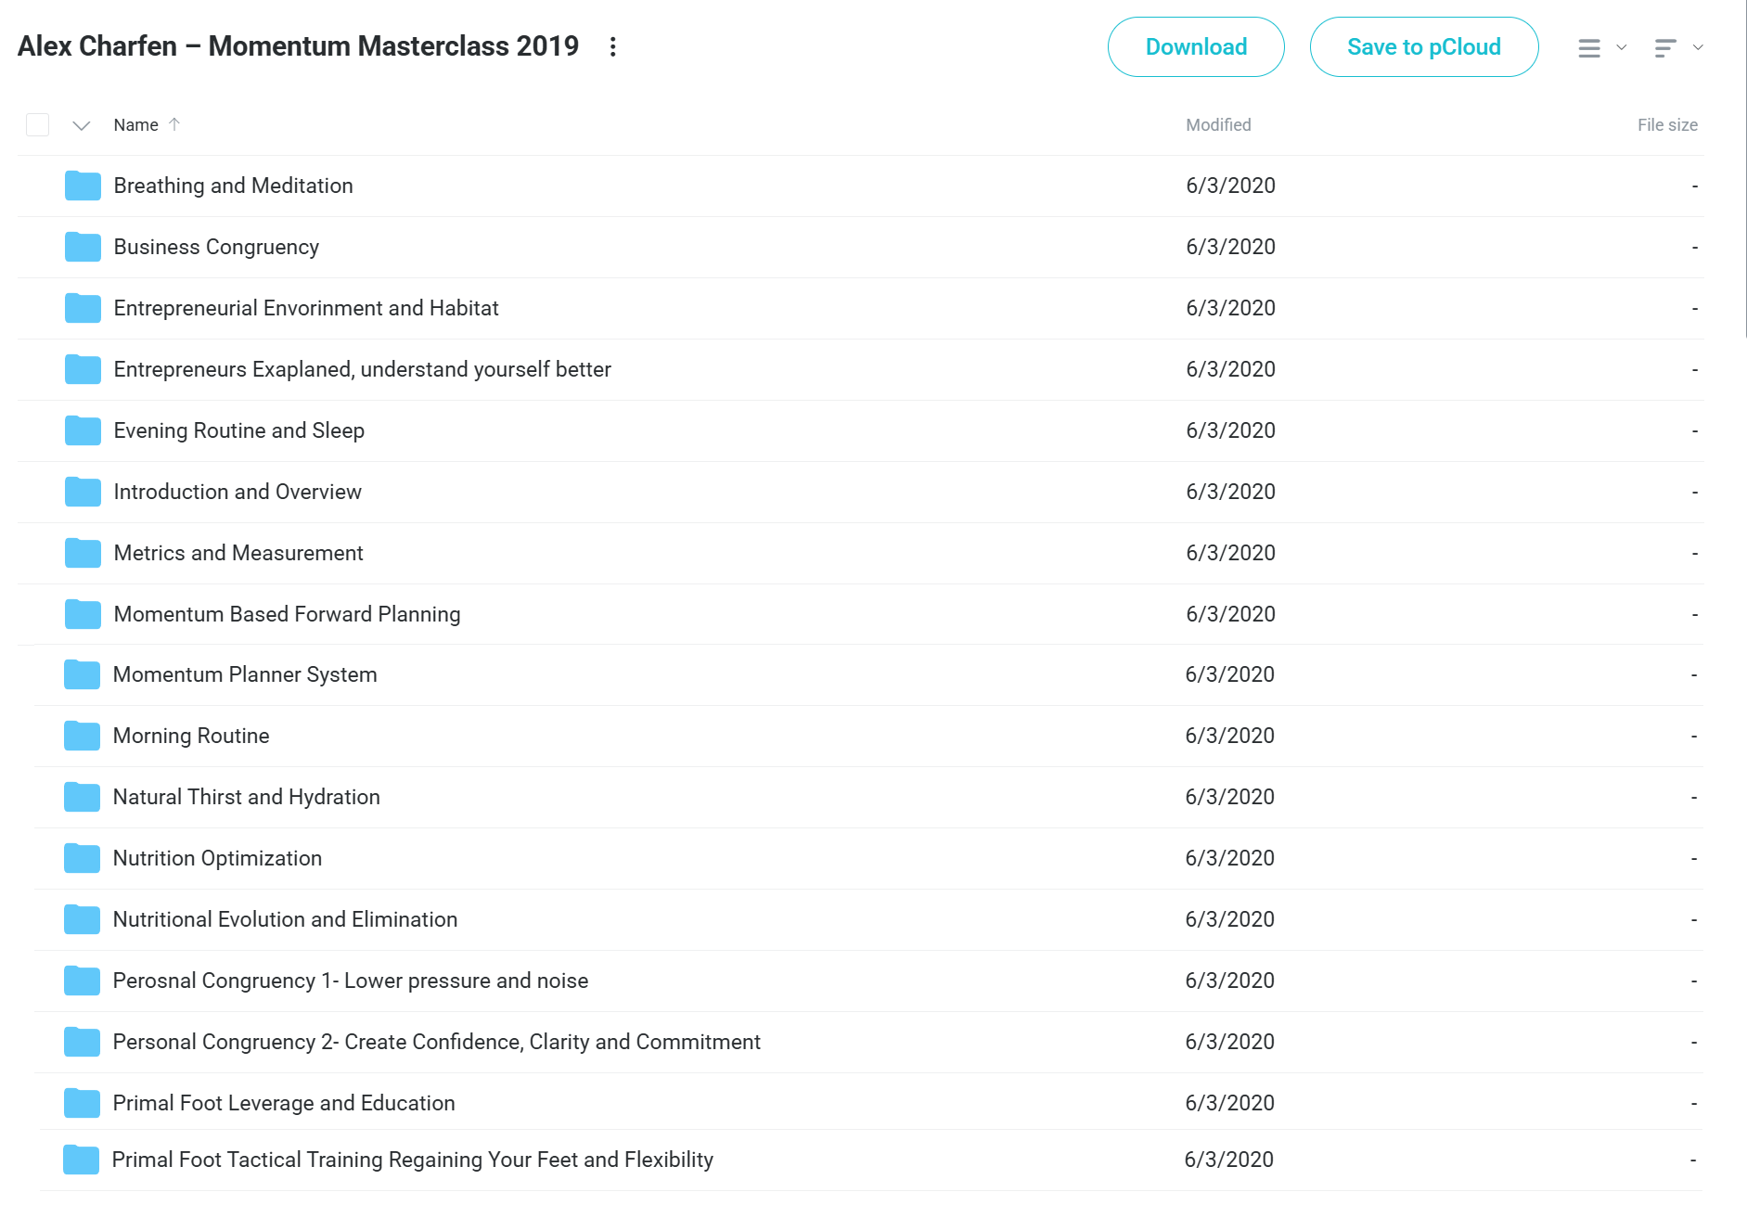Click the Nutrition Optimization folder icon

point(82,858)
